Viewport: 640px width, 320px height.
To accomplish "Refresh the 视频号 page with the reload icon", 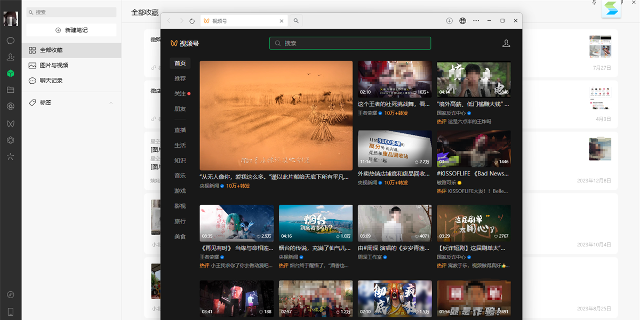I will [192, 20].
